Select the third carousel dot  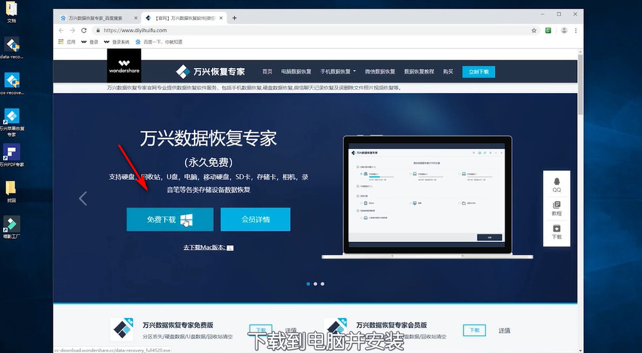tap(323, 284)
